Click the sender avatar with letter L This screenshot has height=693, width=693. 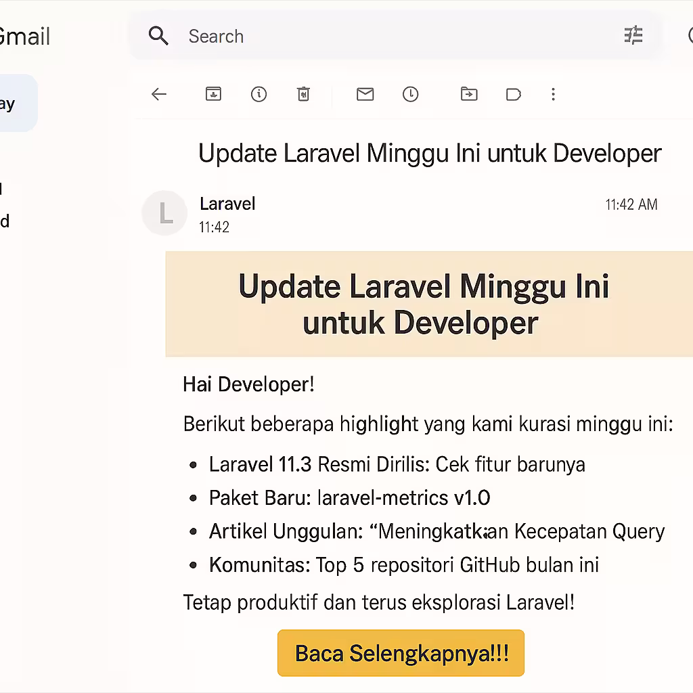164,213
